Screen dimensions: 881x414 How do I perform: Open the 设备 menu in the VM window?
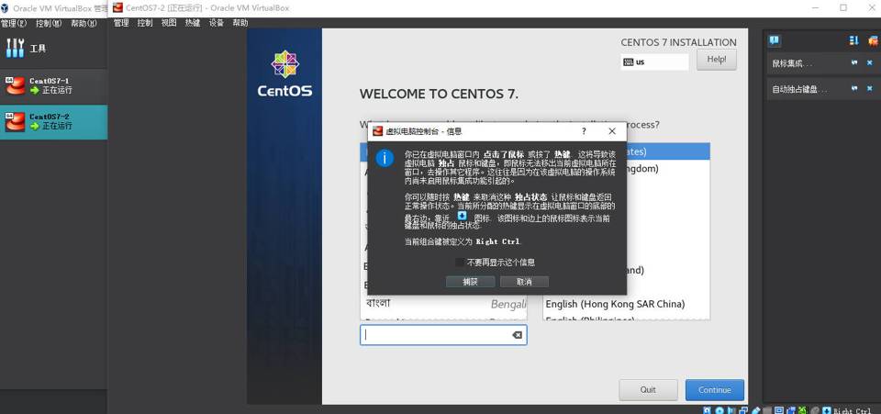pos(216,23)
